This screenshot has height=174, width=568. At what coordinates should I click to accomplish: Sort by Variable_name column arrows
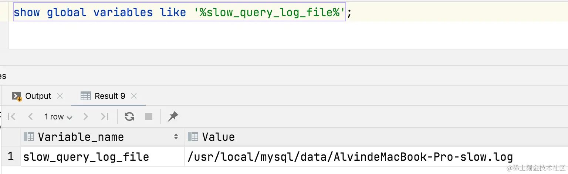point(176,137)
